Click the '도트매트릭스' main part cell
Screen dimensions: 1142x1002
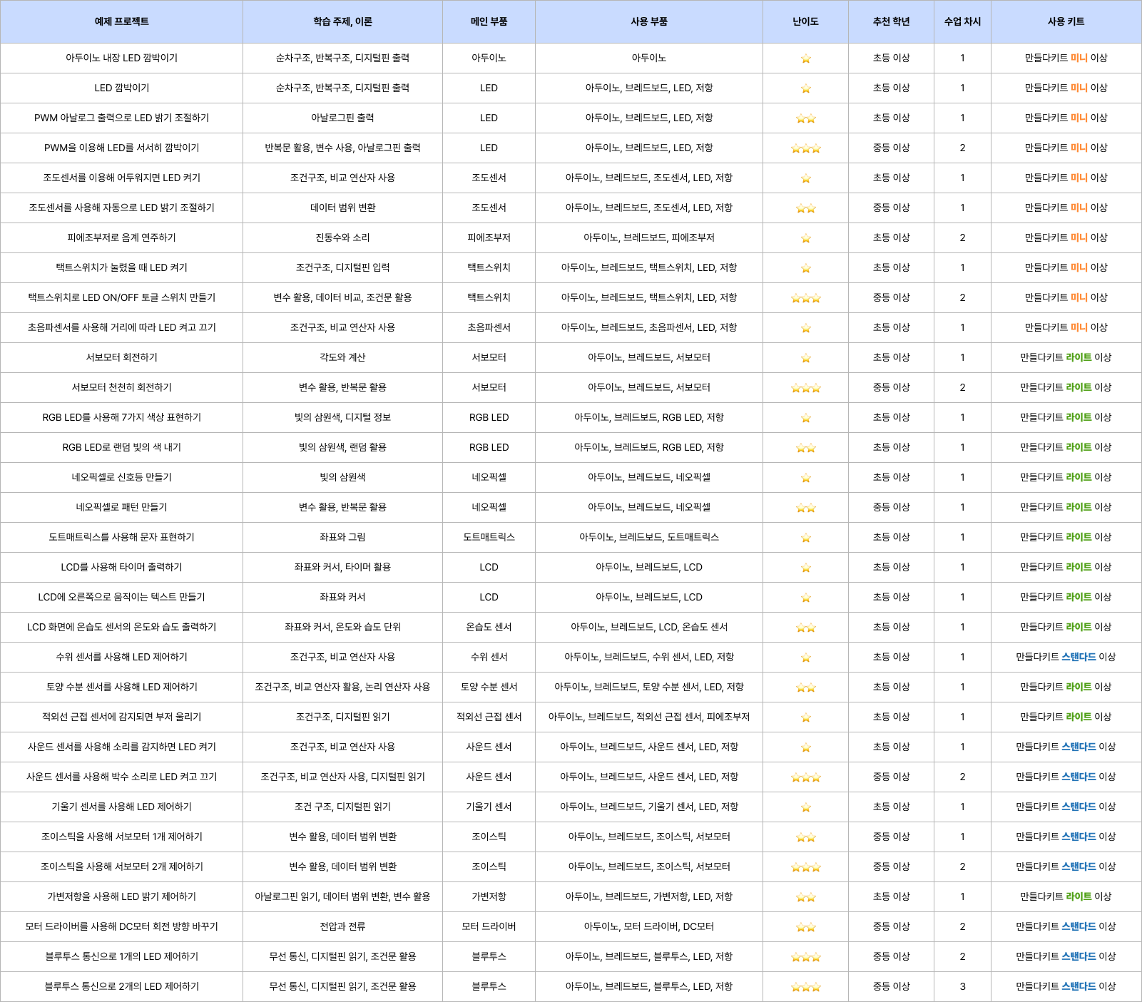[489, 537]
